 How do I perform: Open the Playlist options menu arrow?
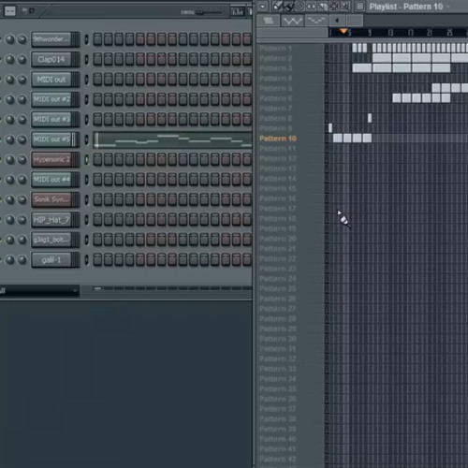pyautogui.click(x=262, y=7)
